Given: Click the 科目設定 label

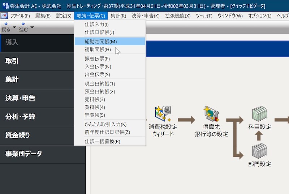Looking at the screenshot, I should pos(260,127).
